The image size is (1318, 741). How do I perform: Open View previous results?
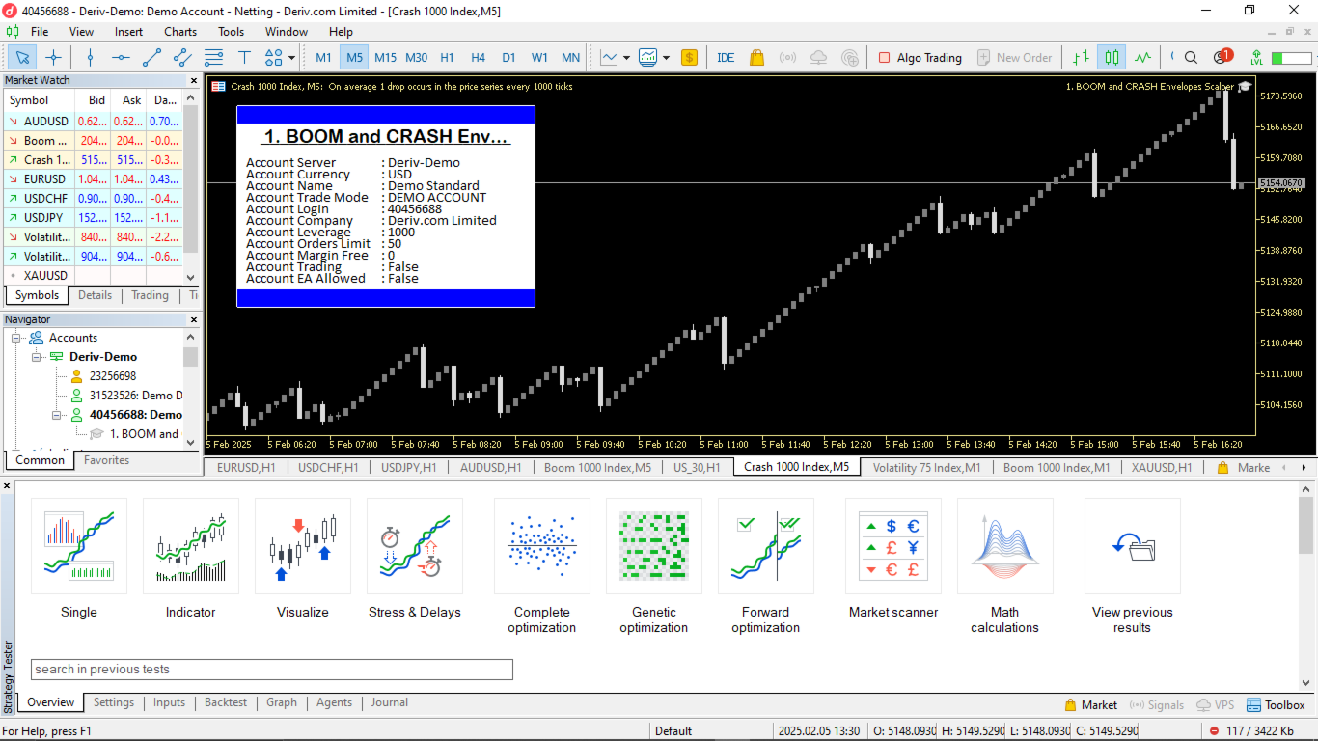click(1132, 566)
